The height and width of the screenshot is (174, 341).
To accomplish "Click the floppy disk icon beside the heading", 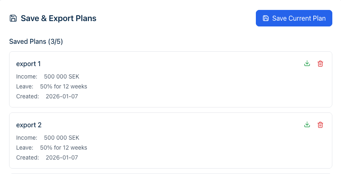I will (13, 18).
